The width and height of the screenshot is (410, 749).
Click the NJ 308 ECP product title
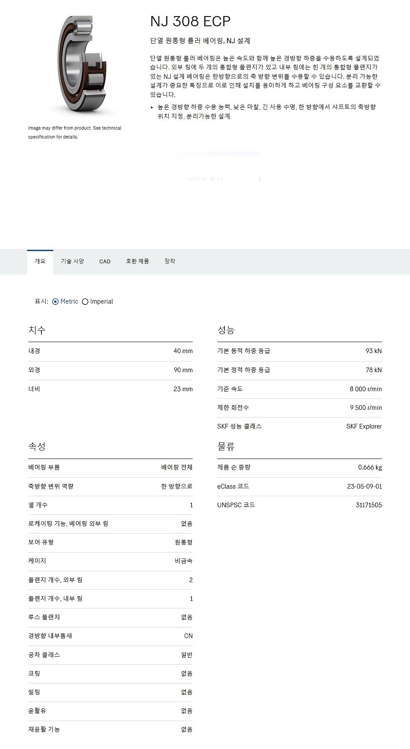[x=190, y=21]
